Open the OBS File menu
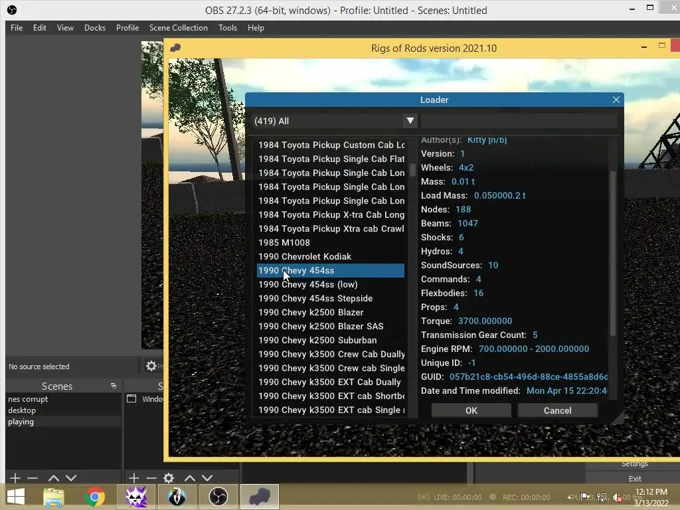 click(x=17, y=28)
